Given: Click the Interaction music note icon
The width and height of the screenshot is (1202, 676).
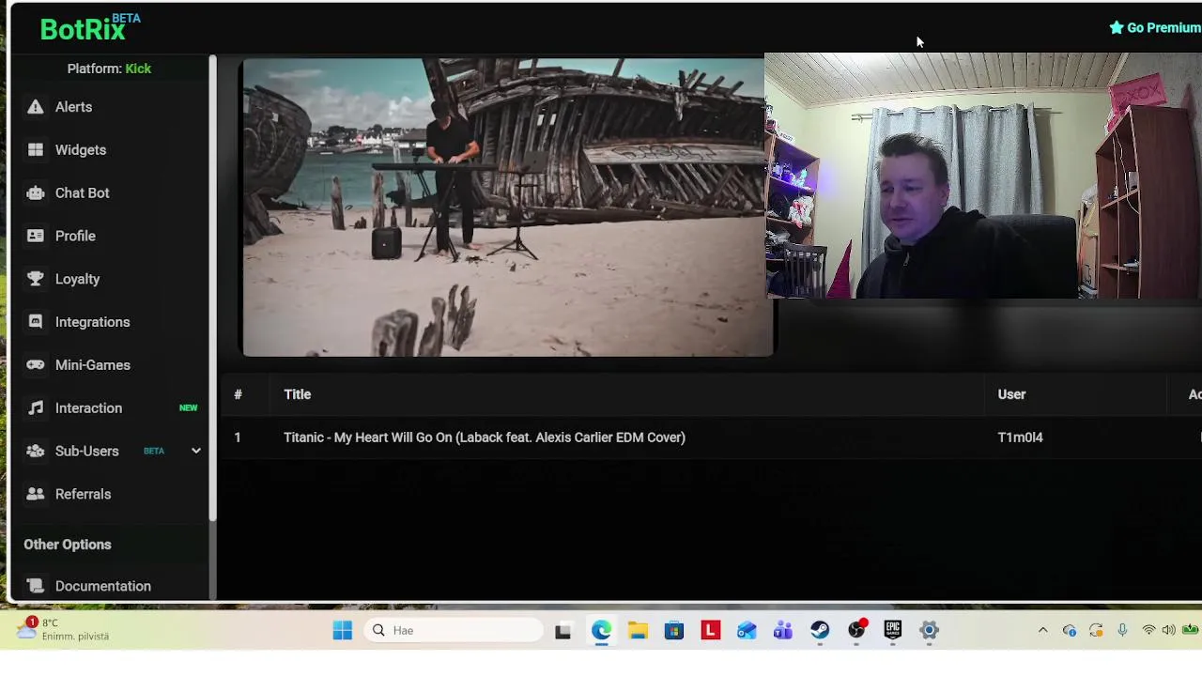Looking at the screenshot, I should click(36, 408).
